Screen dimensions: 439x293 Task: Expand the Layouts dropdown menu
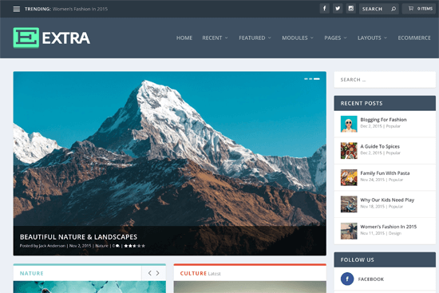372,38
